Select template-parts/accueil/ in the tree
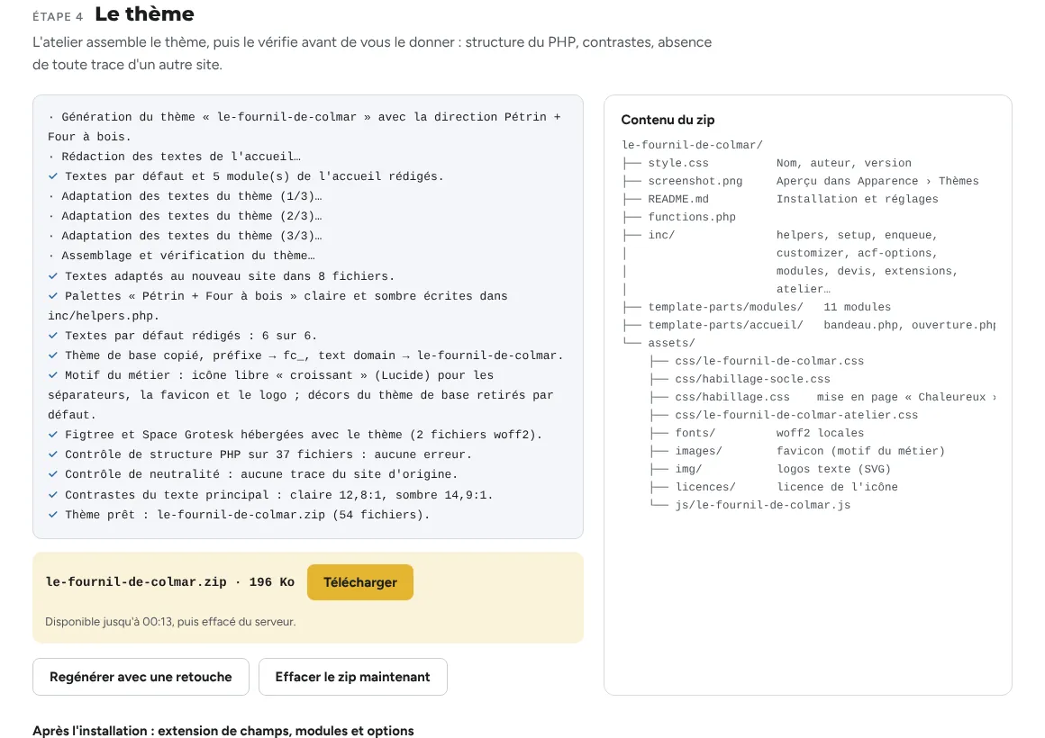Image resolution: width=1045 pixels, height=738 pixels. [x=726, y=325]
